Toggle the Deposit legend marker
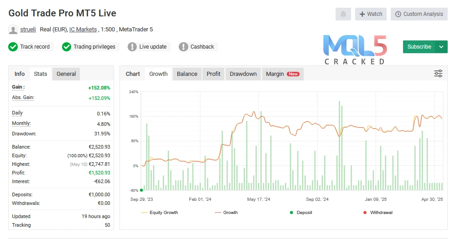 [301, 212]
